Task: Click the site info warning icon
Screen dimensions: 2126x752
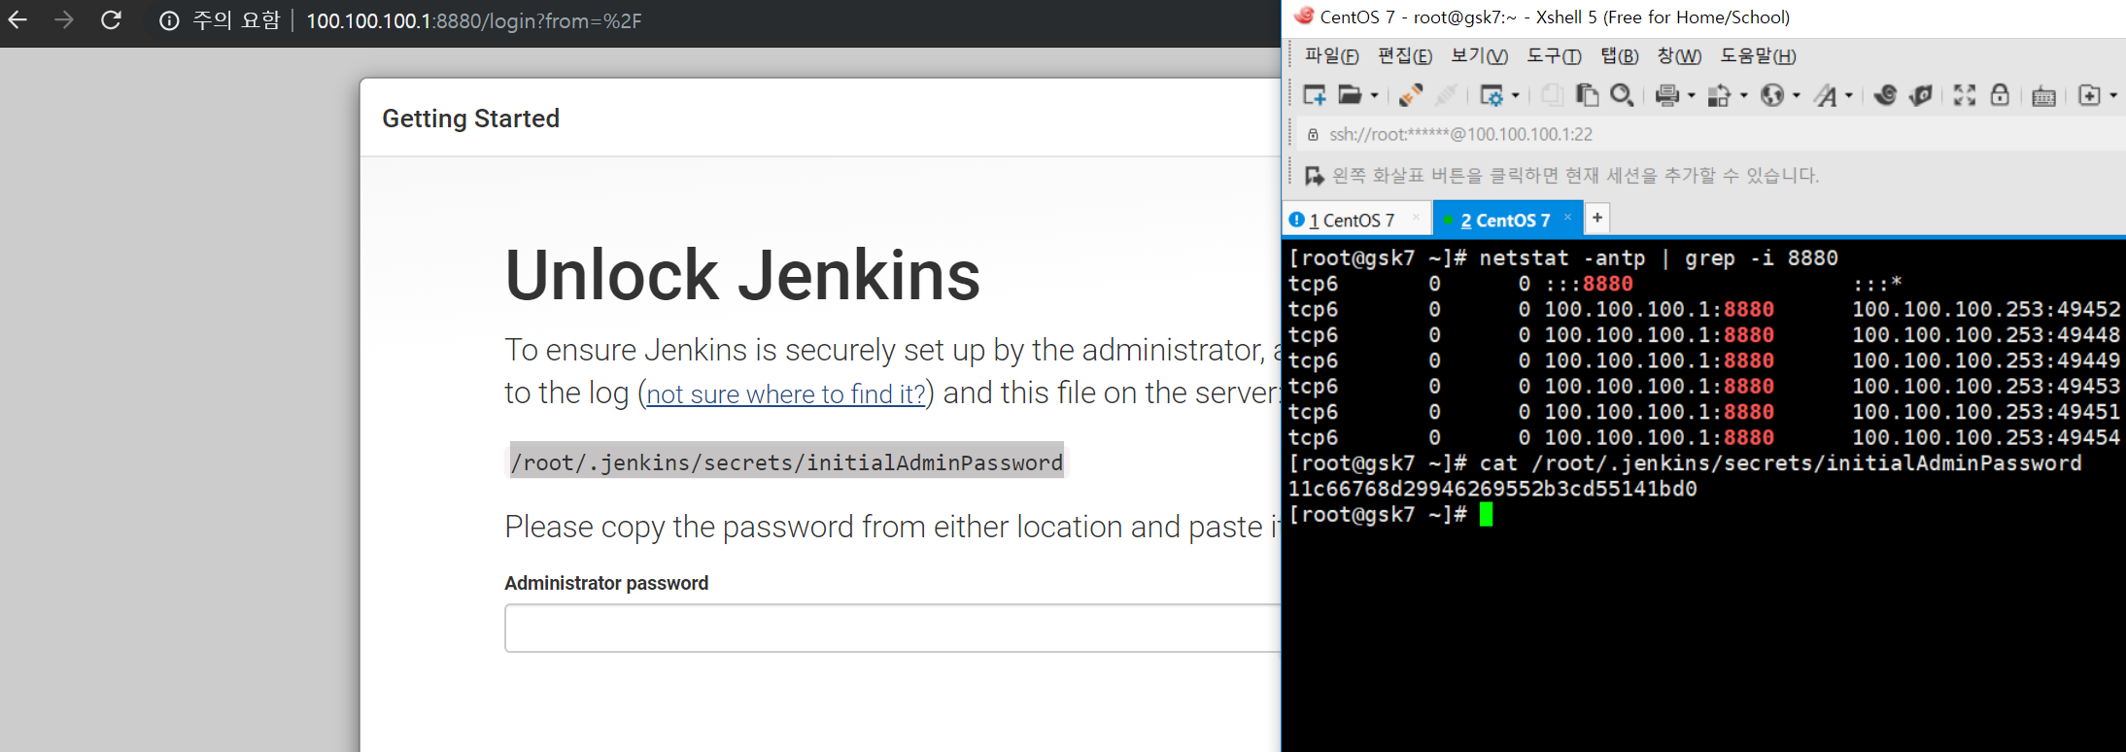Action: point(169,20)
